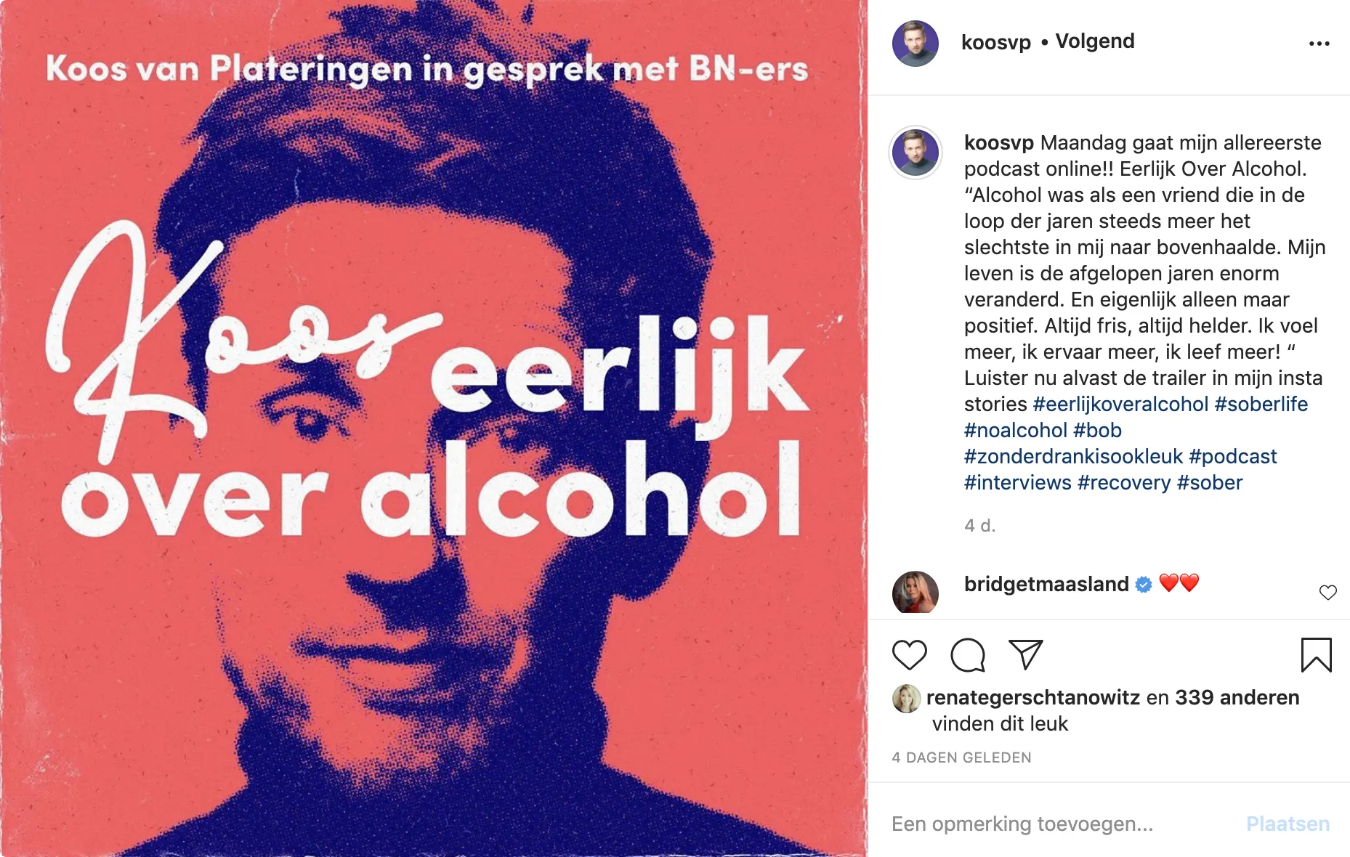Click the Plaatsen post button
Image resolution: width=1350 pixels, height=857 pixels.
[x=1288, y=824]
